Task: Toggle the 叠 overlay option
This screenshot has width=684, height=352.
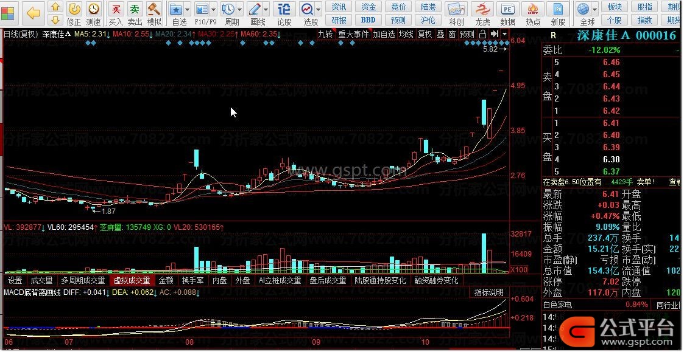Action: click(x=440, y=34)
